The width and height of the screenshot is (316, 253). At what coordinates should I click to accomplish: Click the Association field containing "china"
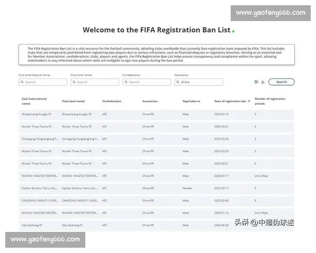(199, 82)
